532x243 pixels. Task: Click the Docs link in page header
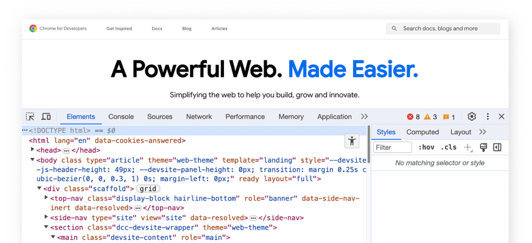coord(157,29)
